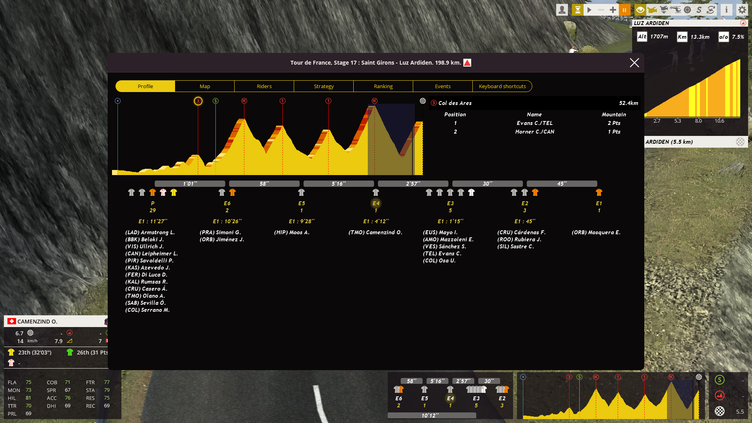Select group E3 jerseys in the dialog
The width and height of the screenshot is (752, 423).
point(450,192)
